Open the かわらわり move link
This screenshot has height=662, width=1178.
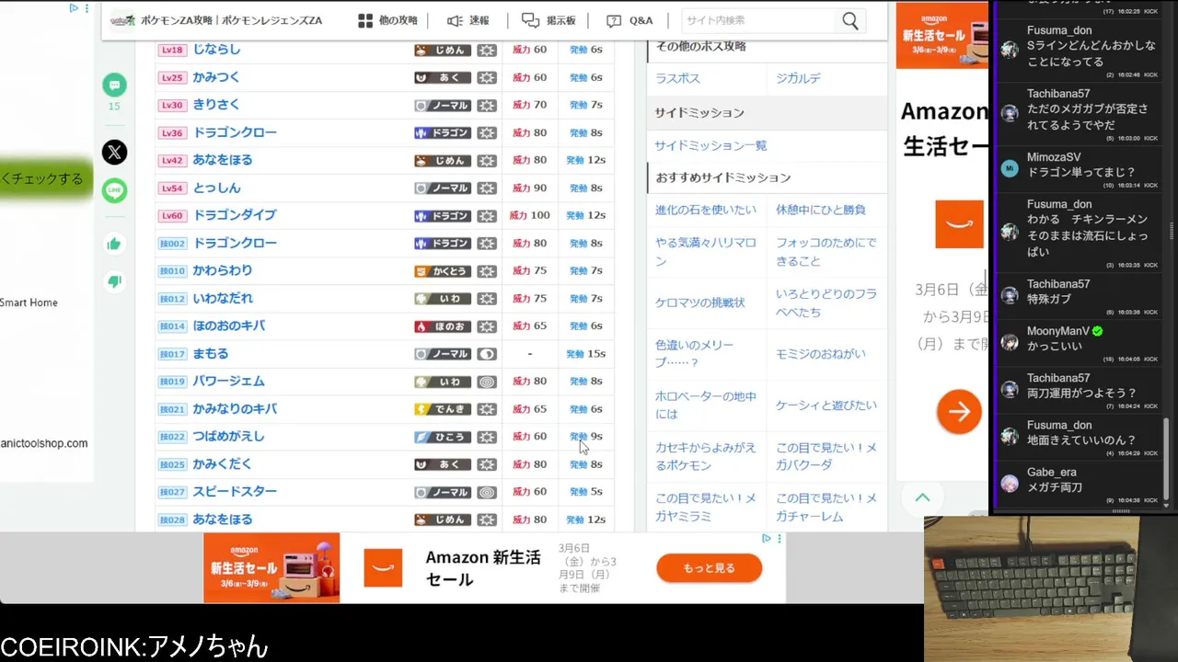[222, 270]
